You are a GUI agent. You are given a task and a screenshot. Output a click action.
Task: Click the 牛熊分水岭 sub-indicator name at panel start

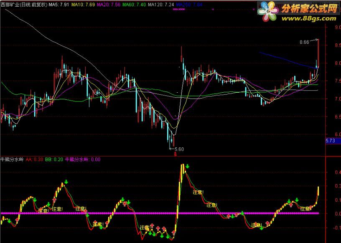tap(12, 159)
